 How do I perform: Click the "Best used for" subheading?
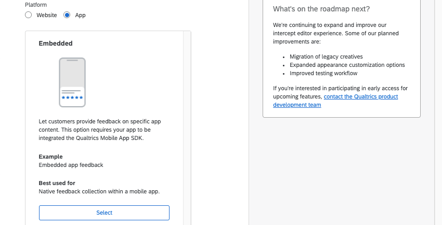[57, 183]
